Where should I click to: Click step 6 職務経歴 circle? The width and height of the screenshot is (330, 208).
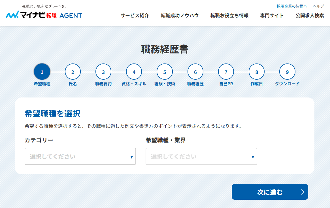(195, 71)
